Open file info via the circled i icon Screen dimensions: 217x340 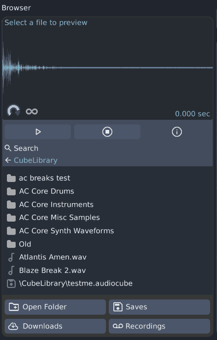[176, 132]
